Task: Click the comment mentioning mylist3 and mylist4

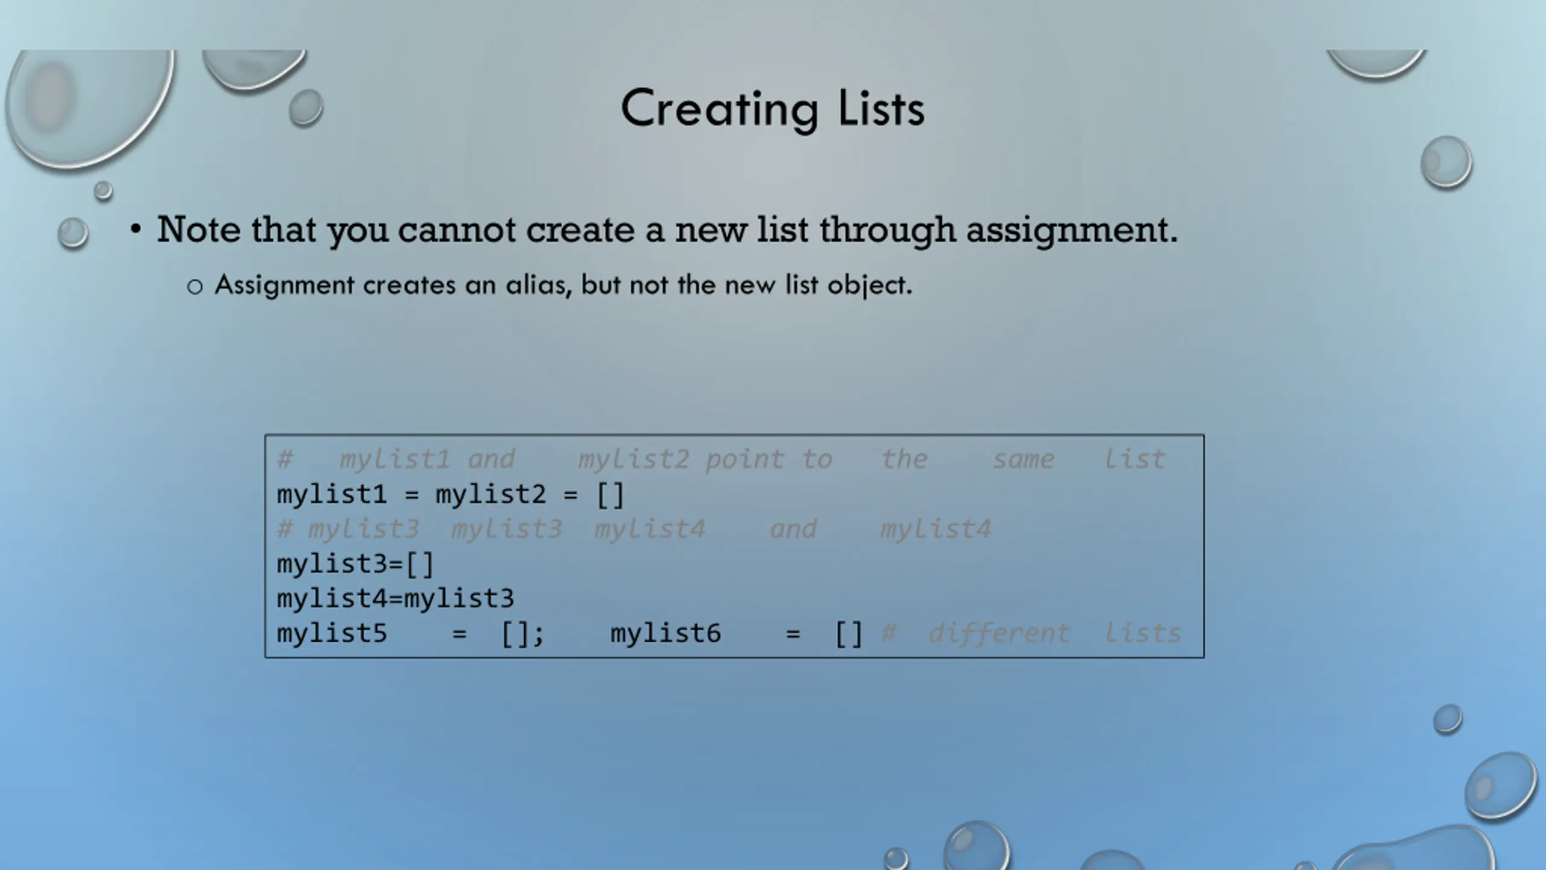Action: tap(633, 529)
